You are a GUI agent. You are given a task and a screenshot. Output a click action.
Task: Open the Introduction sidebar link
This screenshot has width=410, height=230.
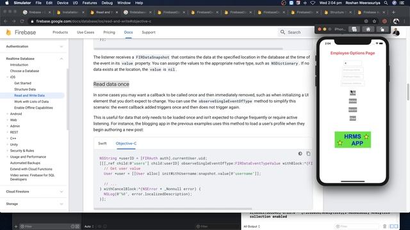pyautogui.click(x=19, y=65)
